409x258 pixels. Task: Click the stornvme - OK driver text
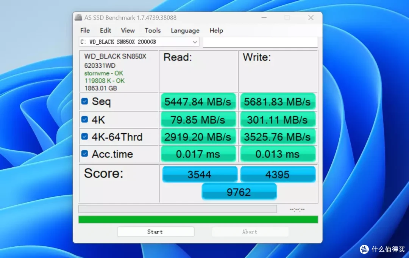103,73
